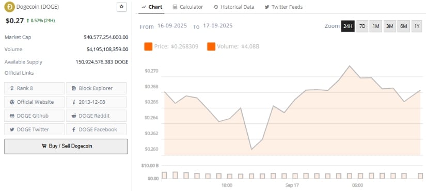Screen dimensions: 426x191
Task: Click the 18:00 x-axis label
Action: tap(227, 185)
